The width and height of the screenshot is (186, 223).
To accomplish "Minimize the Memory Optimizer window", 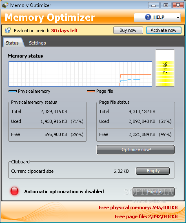I will [x=153, y=5].
